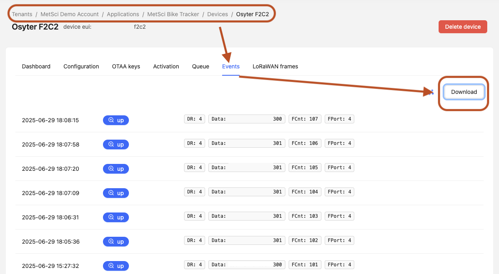The image size is (499, 274).
Task: Click the Download button
Action: click(464, 92)
